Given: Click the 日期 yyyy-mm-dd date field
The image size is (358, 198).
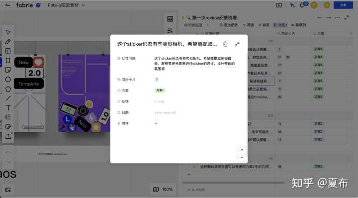Looking at the screenshot, I should click(x=165, y=112).
